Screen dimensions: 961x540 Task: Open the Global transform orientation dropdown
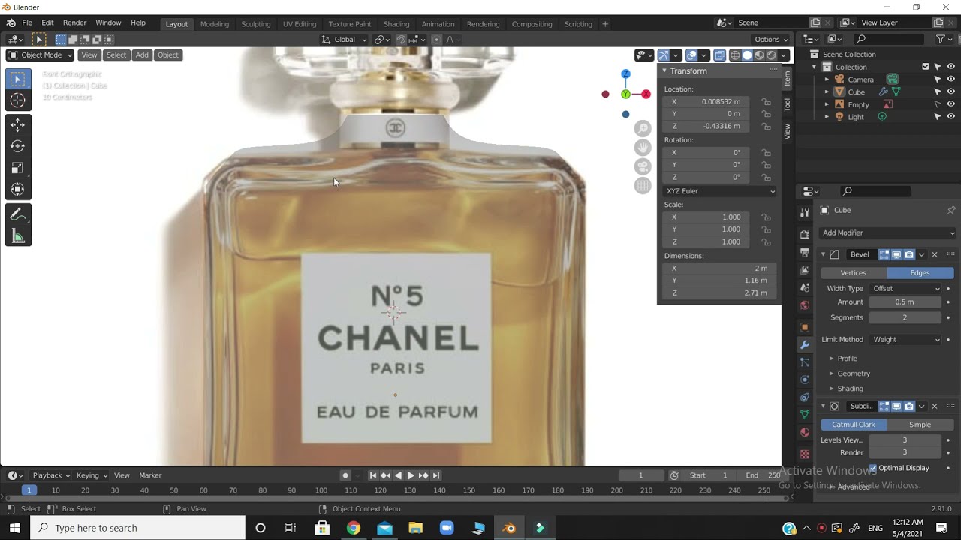click(345, 40)
